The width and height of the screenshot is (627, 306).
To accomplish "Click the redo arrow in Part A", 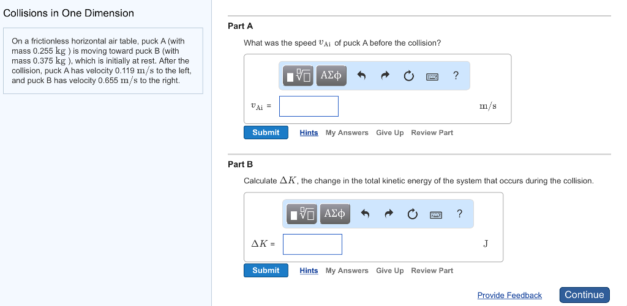I will (x=385, y=76).
